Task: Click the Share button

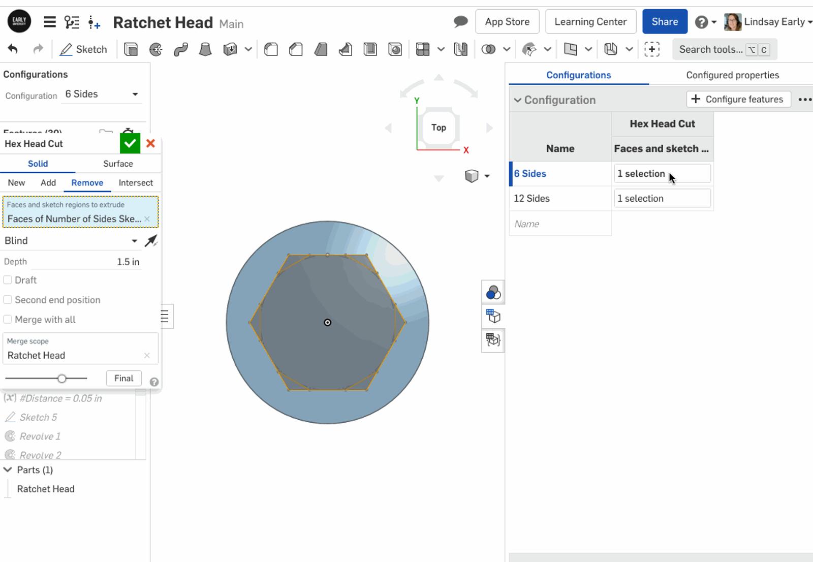Action: click(x=665, y=22)
